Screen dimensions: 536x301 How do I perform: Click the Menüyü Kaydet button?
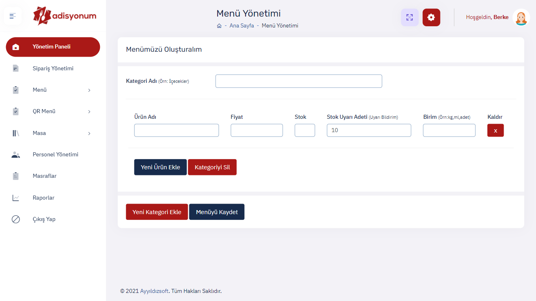[x=217, y=212]
